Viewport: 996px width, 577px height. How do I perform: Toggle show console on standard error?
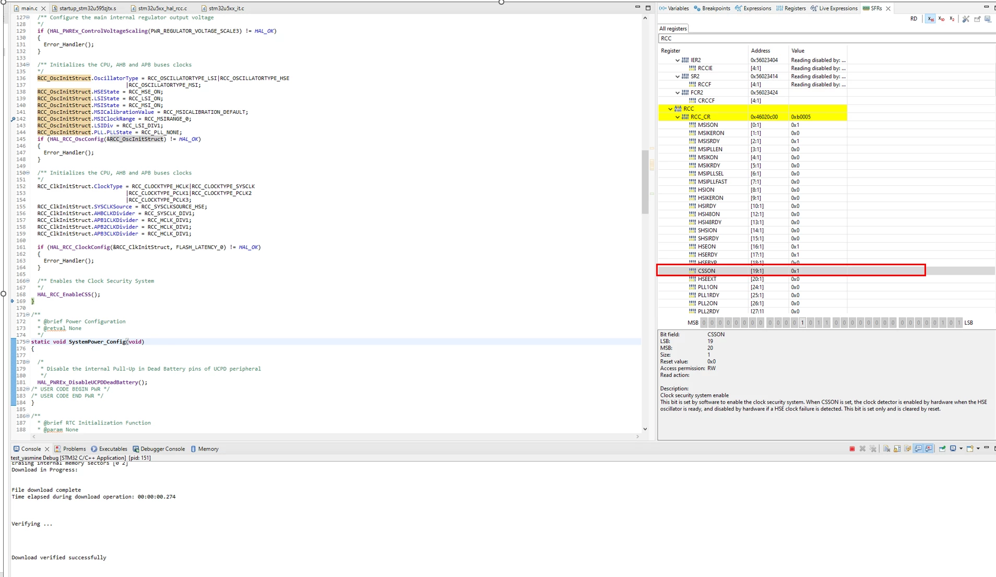929,449
